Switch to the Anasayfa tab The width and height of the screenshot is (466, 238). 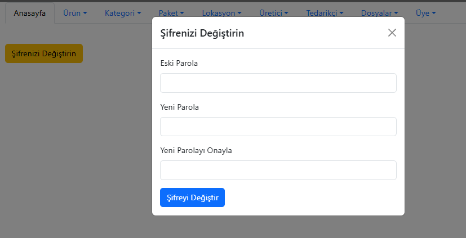point(30,12)
